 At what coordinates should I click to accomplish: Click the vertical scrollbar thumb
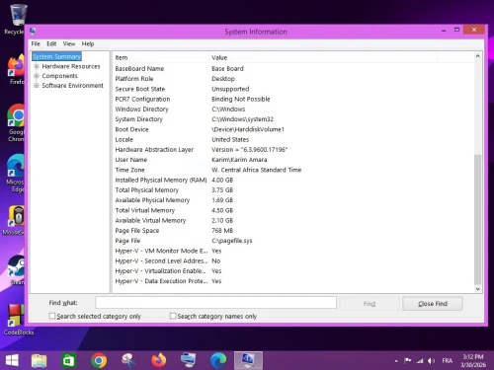click(x=477, y=219)
